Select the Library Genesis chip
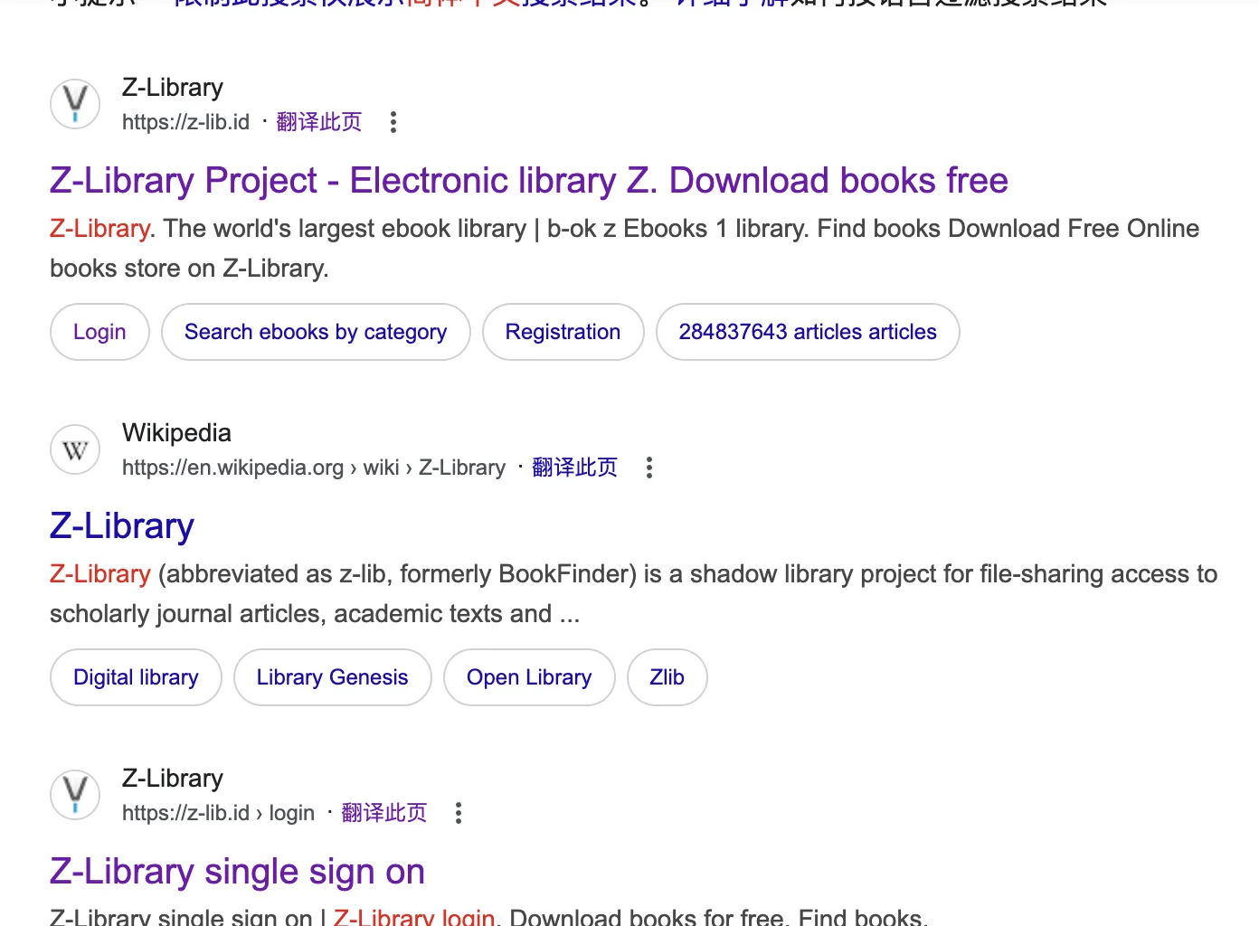 332,677
